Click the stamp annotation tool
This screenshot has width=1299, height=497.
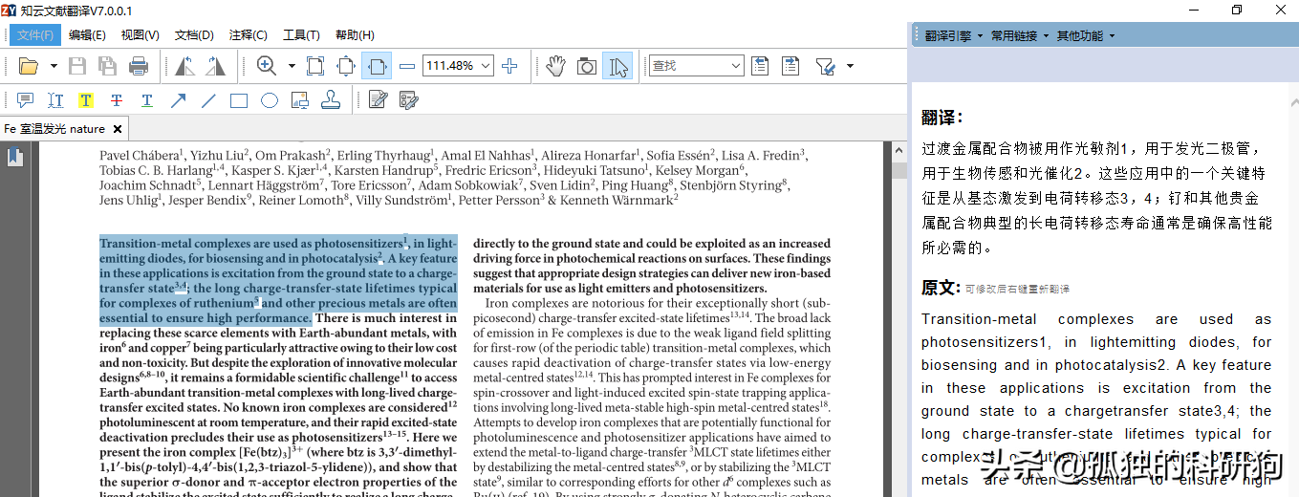click(x=330, y=100)
